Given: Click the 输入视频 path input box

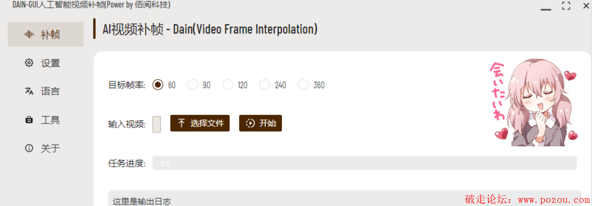Looking at the screenshot, I should 157,124.
